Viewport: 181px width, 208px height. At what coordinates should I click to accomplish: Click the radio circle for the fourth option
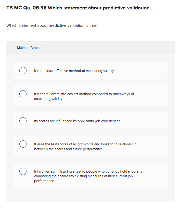click(x=23, y=144)
